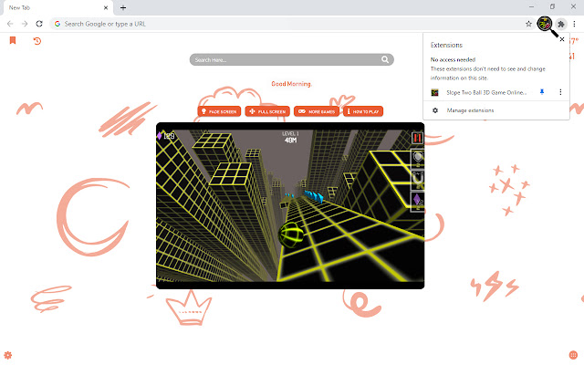584x365 pixels.
Task: Open the Chrome three-dot menu
Action: [x=574, y=24]
